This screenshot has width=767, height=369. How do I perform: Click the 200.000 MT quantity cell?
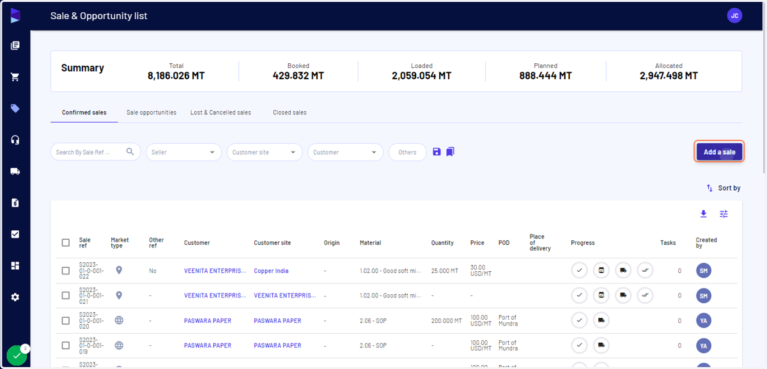447,320
